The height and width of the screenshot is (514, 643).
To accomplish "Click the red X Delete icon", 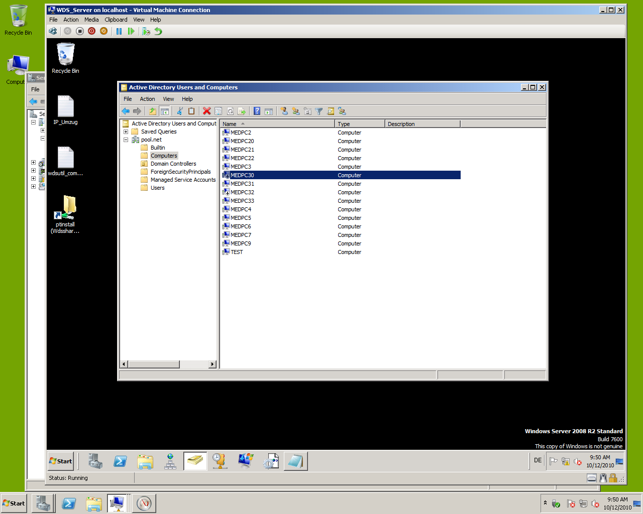I will 206,111.
